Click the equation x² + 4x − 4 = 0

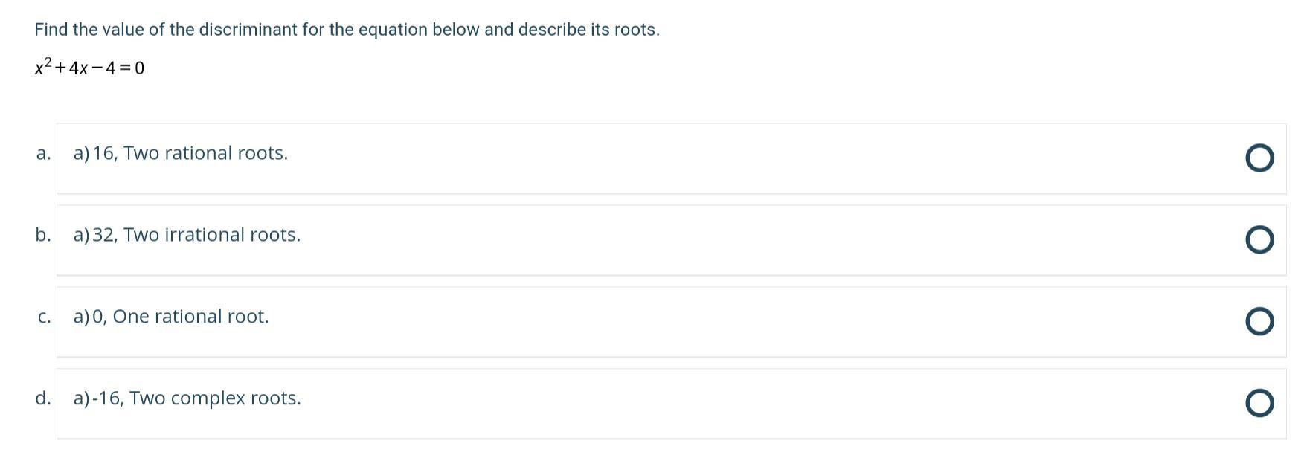point(89,68)
